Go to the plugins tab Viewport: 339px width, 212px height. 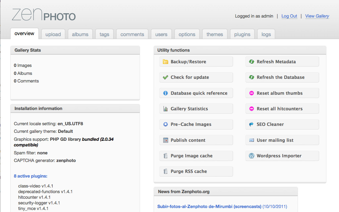[x=242, y=34]
